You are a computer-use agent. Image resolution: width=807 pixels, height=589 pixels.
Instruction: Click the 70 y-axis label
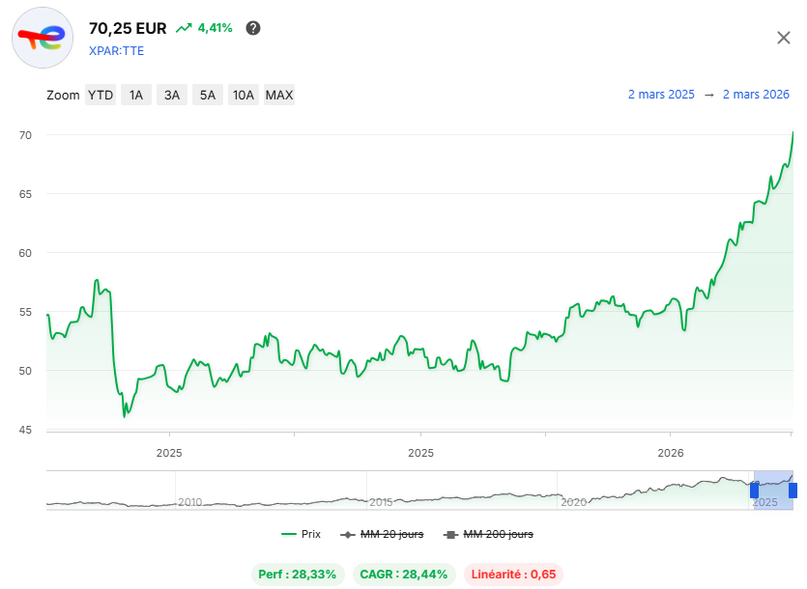25,135
